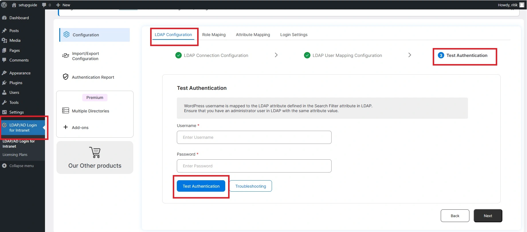This screenshot has width=527, height=232.
Task: Select the Test Authentication step label
Action: click(467, 55)
